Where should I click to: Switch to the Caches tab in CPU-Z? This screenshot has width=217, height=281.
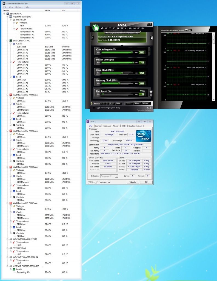[x=98, y=126]
